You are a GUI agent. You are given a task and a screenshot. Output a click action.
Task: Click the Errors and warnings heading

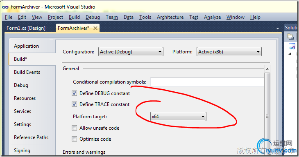coord(84,152)
